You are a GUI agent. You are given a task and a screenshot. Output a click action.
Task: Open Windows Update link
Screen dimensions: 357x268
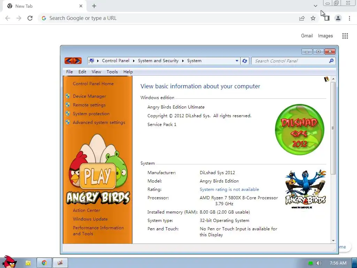[x=90, y=219]
